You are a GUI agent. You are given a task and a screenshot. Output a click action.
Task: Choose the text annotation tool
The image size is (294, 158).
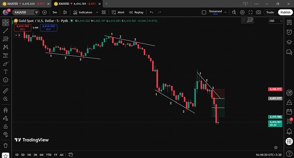[6, 72]
